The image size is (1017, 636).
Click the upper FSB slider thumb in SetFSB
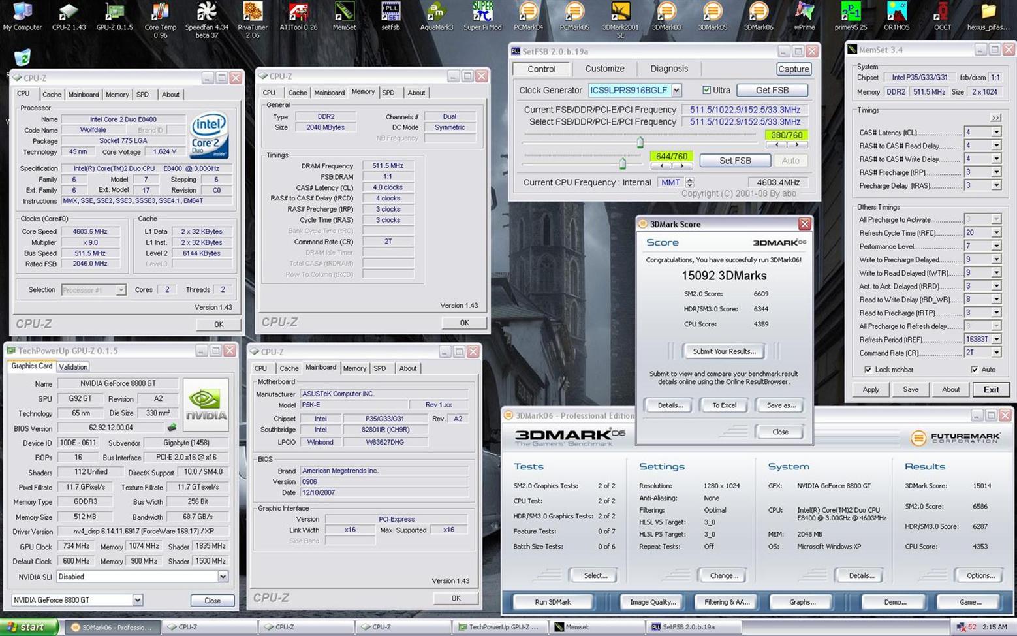[x=640, y=142]
